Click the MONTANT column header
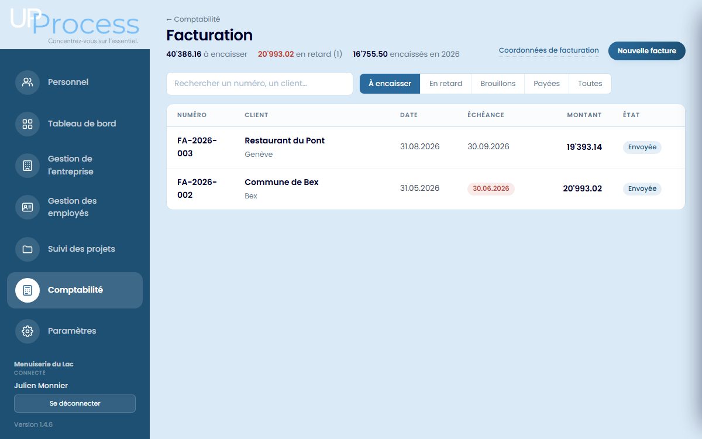Screen dimensions: 702x439 coord(584,115)
